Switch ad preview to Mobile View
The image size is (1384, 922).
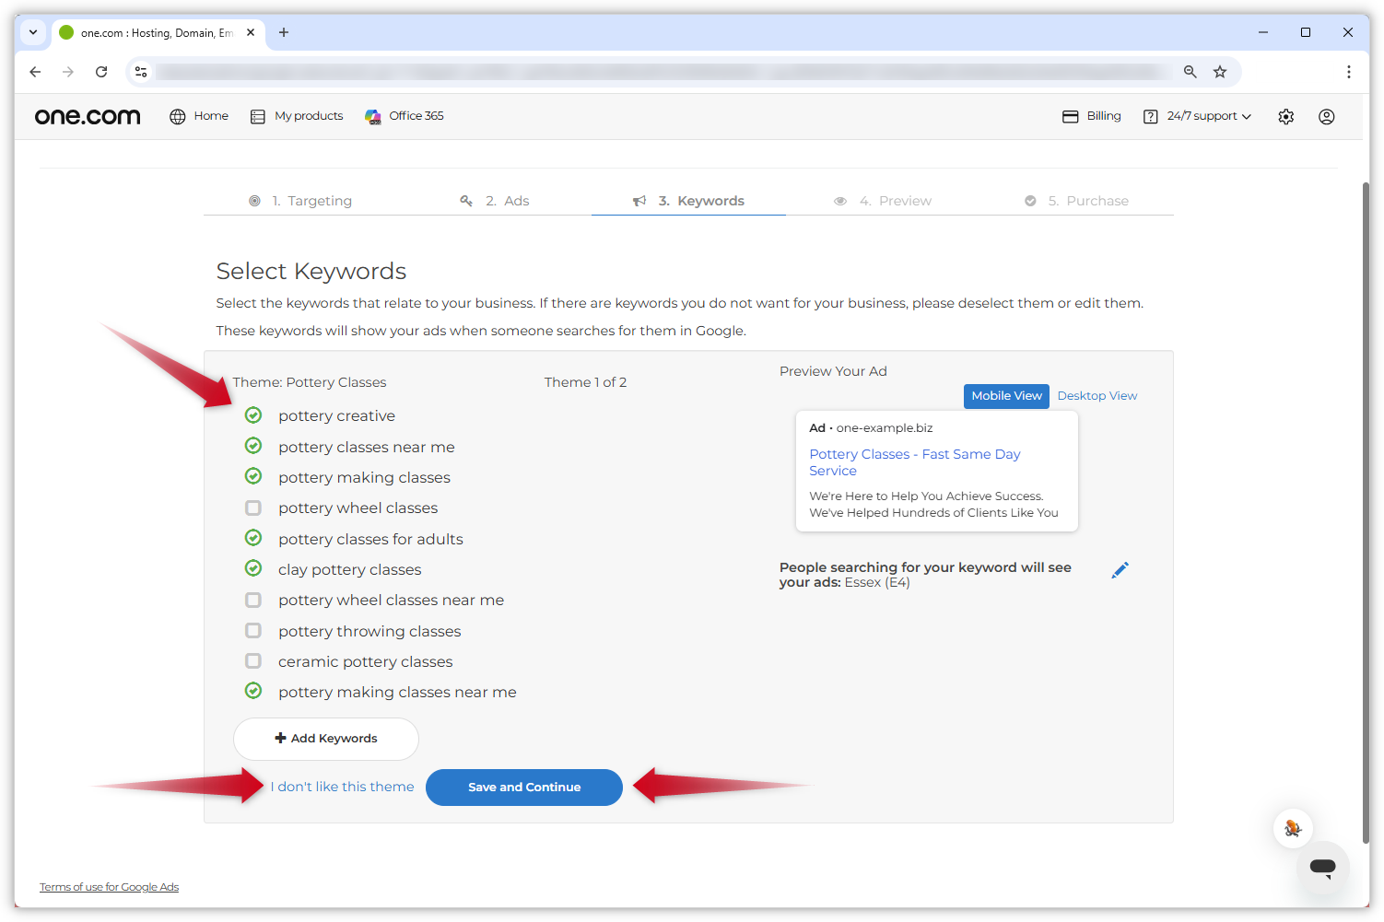1006,396
